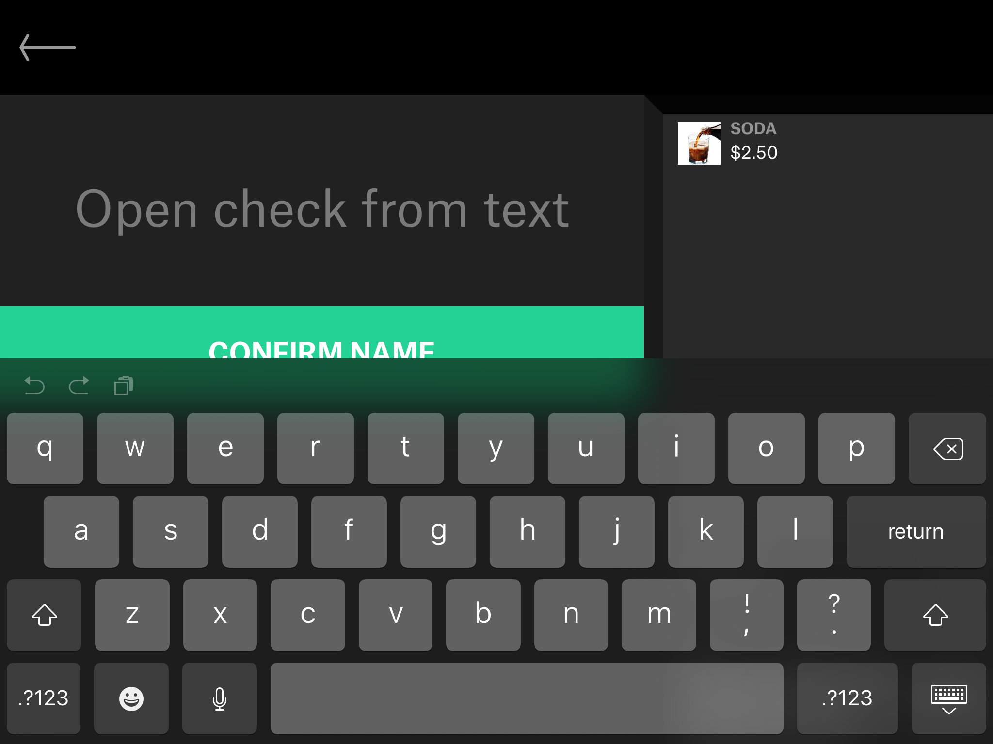Click the keyboard undo icon
Screen dimensions: 993x744
(x=34, y=386)
